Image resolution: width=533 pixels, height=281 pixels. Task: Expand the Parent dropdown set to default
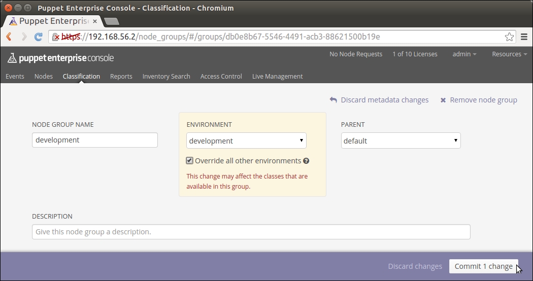click(401, 141)
